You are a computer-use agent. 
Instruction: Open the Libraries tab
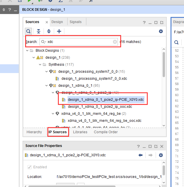[x=80, y=132]
